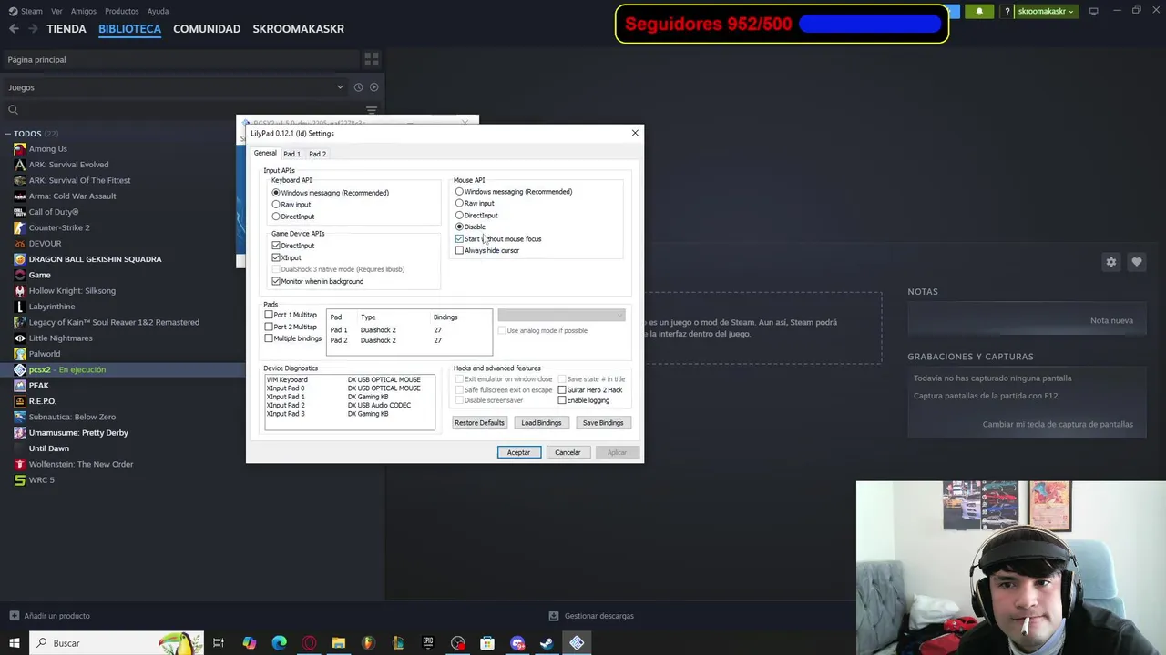Select Mouse API Windows messaging
The image size is (1166, 655).
pyautogui.click(x=514, y=192)
